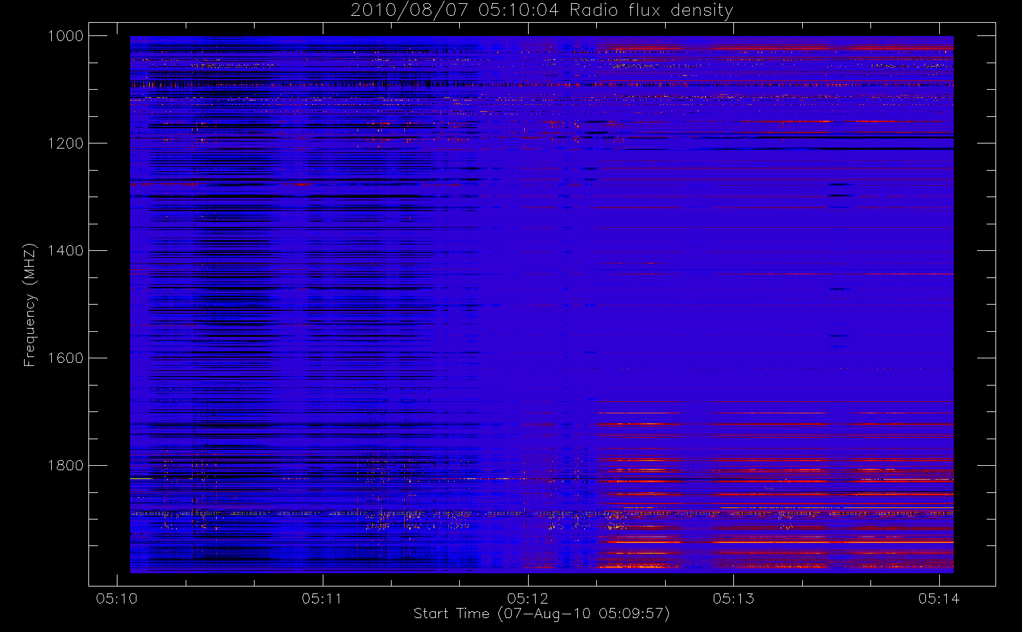Viewport: 1022px width, 632px height.
Task: Click the 1800 frequency tick label
Action: tap(66, 466)
